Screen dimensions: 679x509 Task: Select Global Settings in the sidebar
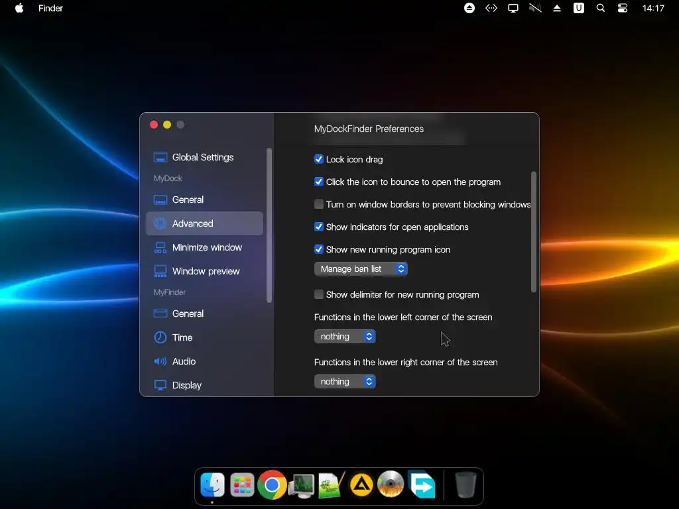tap(204, 157)
